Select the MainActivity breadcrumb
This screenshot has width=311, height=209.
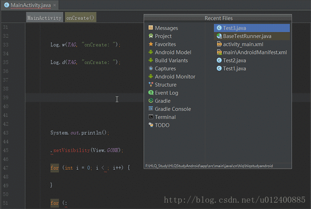(x=44, y=18)
